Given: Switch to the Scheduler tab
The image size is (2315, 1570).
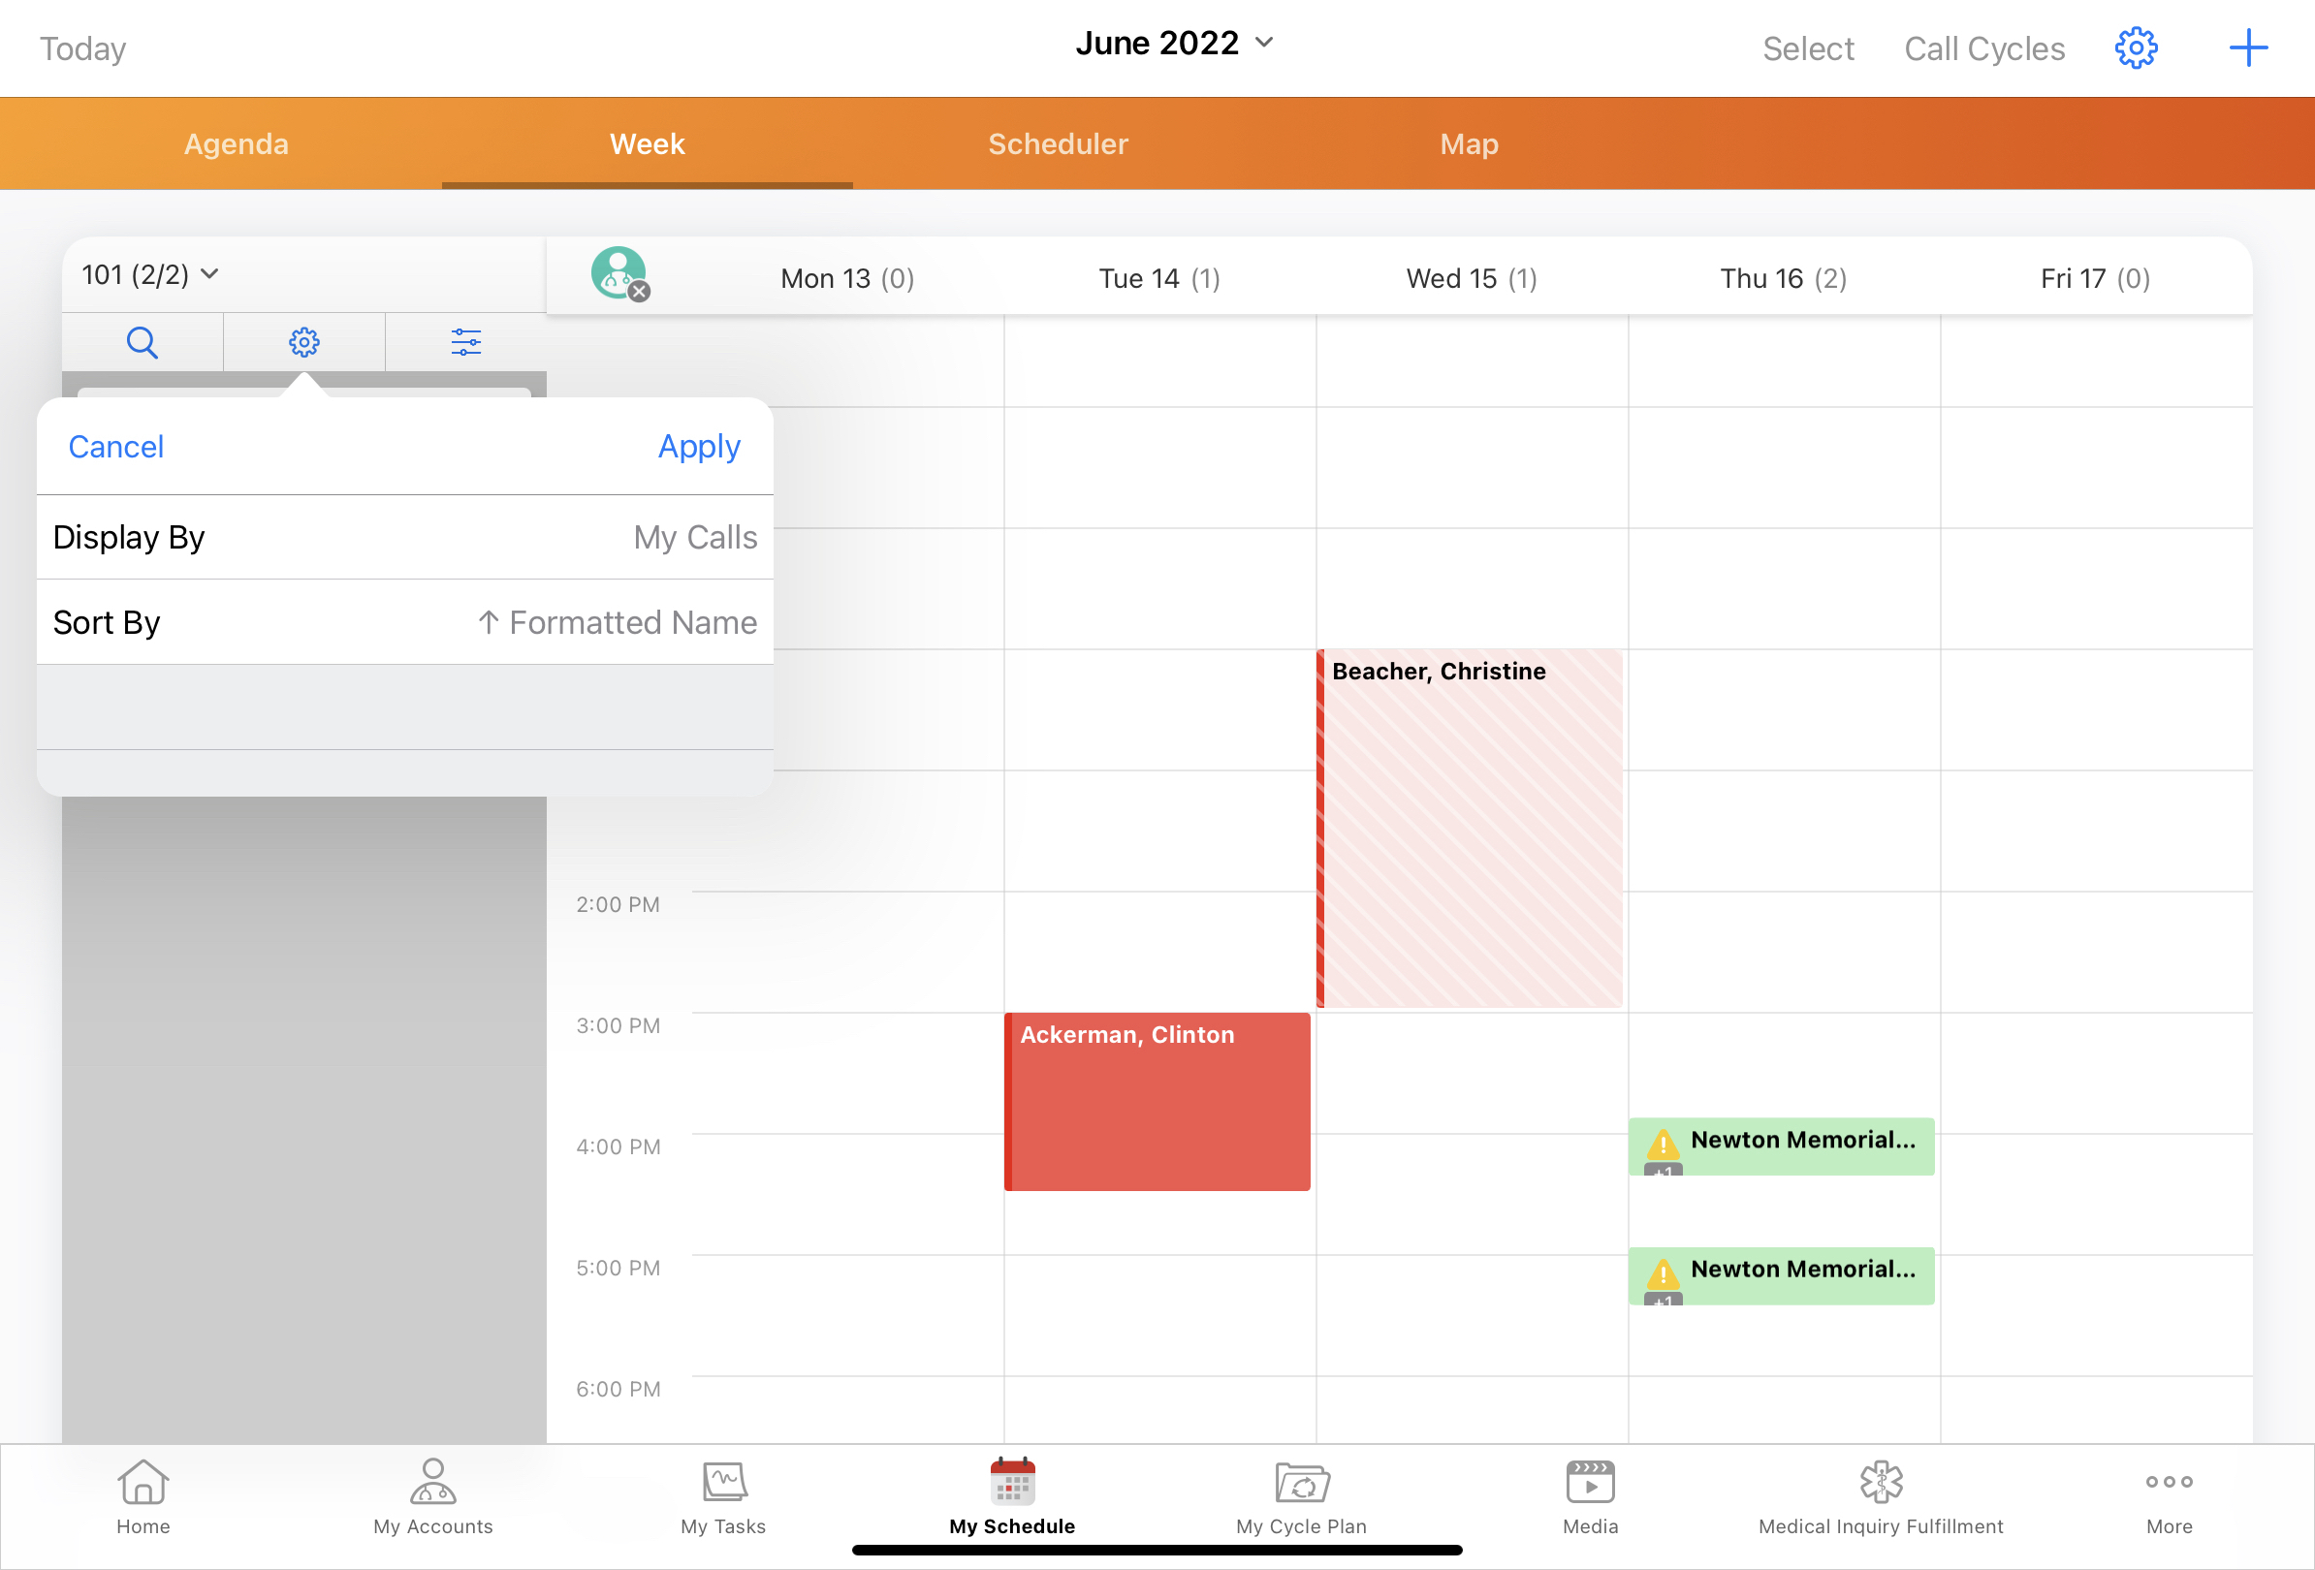Looking at the screenshot, I should (x=1057, y=144).
